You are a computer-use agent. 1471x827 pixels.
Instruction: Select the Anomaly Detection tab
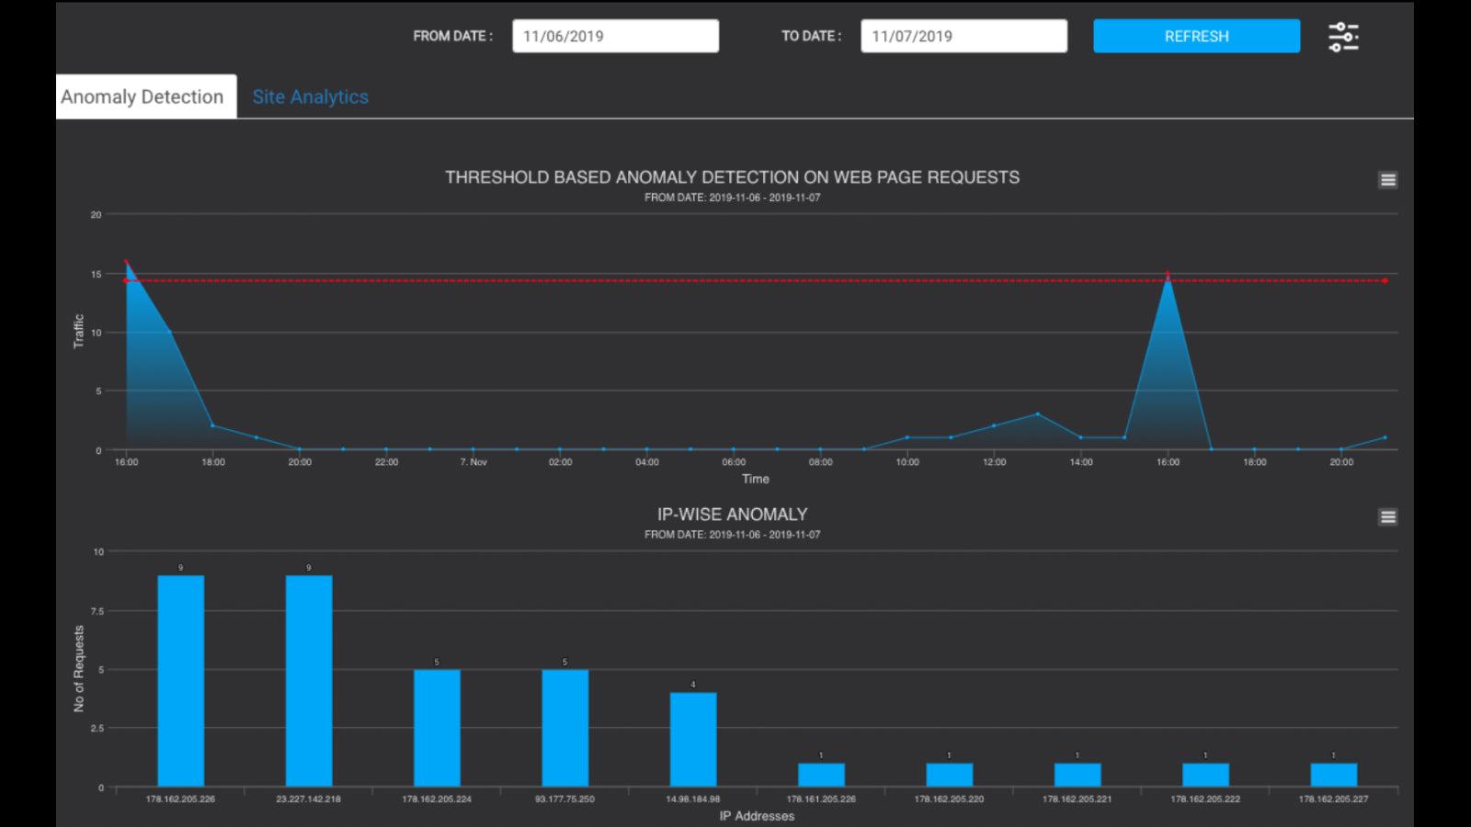click(142, 96)
